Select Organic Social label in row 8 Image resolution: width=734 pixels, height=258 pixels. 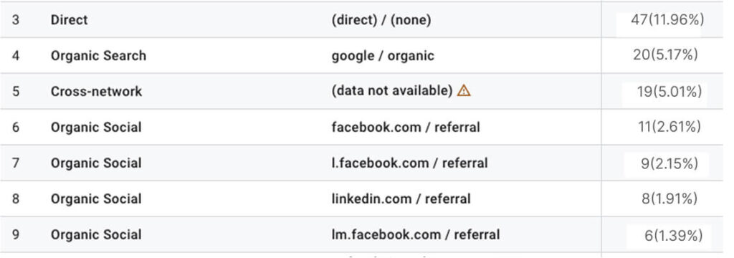click(96, 199)
